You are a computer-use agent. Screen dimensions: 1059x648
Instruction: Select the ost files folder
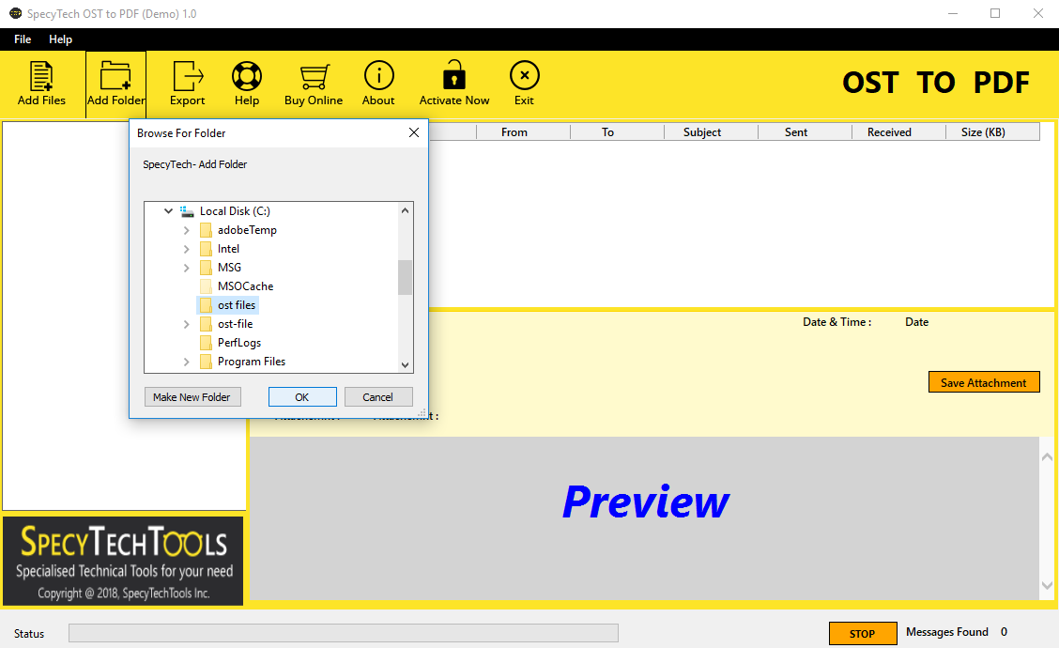click(234, 304)
